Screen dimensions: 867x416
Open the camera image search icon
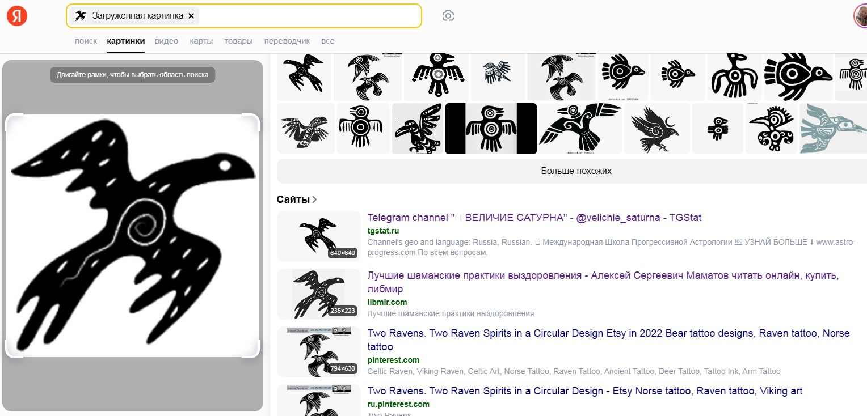point(448,16)
